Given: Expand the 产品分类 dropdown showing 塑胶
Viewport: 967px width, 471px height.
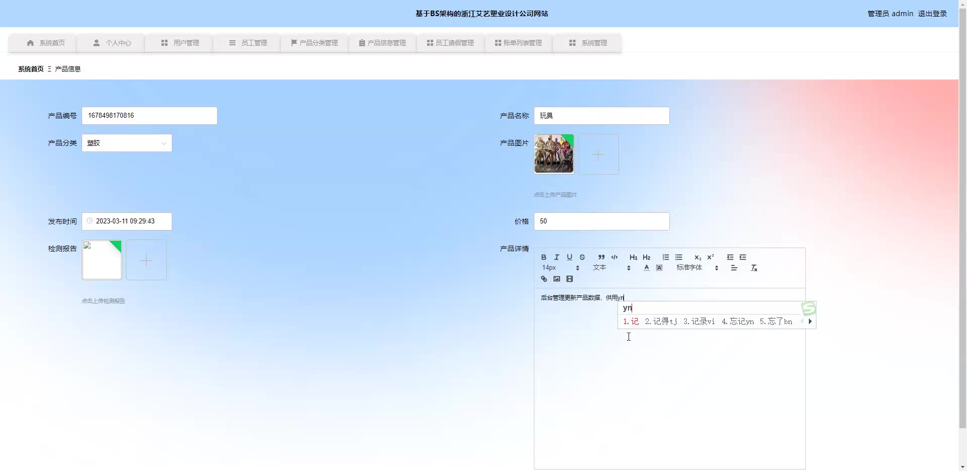Looking at the screenshot, I should (127, 143).
